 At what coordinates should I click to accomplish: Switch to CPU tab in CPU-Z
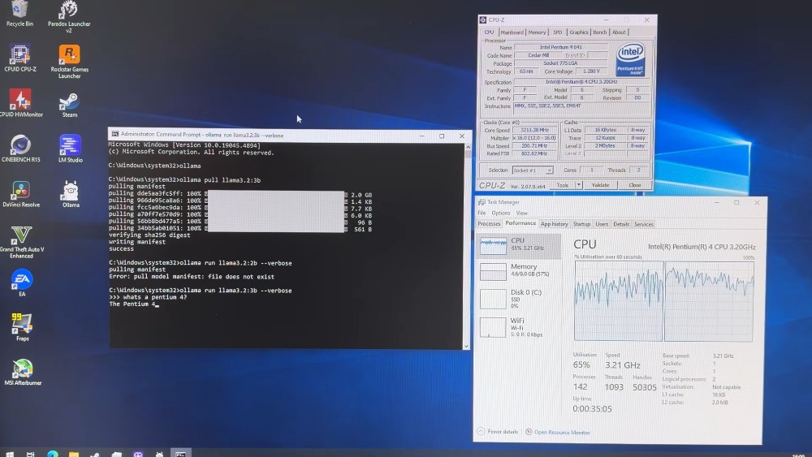tap(489, 32)
